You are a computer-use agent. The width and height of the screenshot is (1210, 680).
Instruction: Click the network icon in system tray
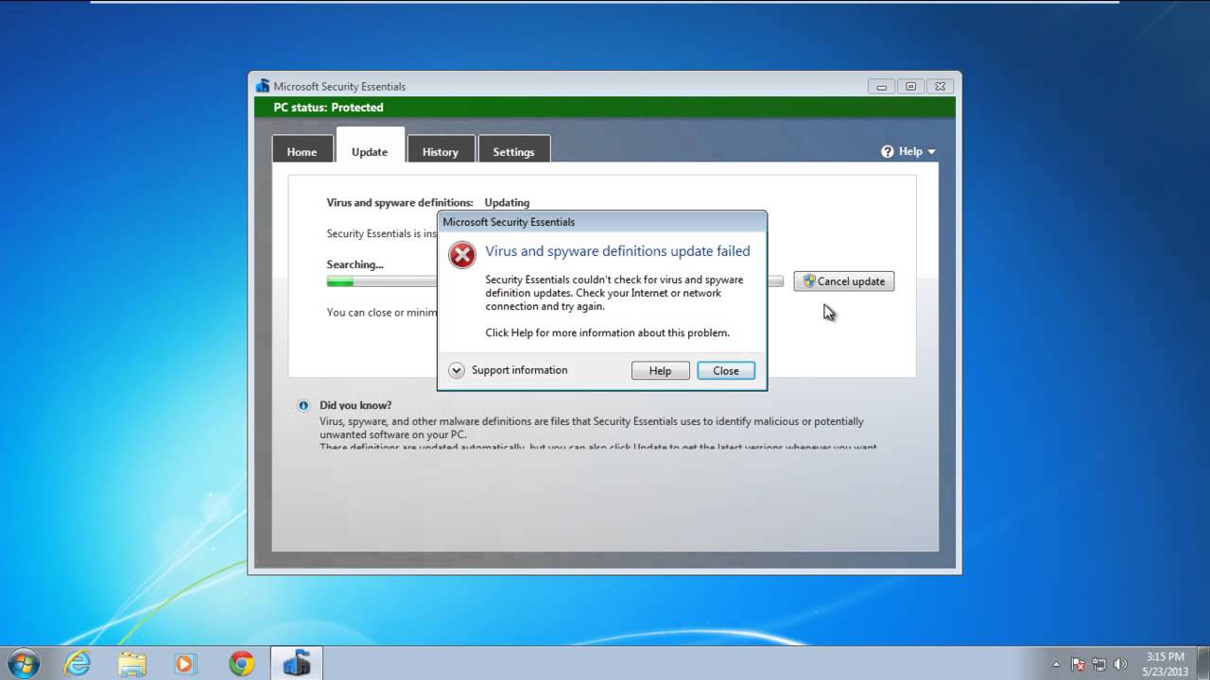click(1098, 664)
